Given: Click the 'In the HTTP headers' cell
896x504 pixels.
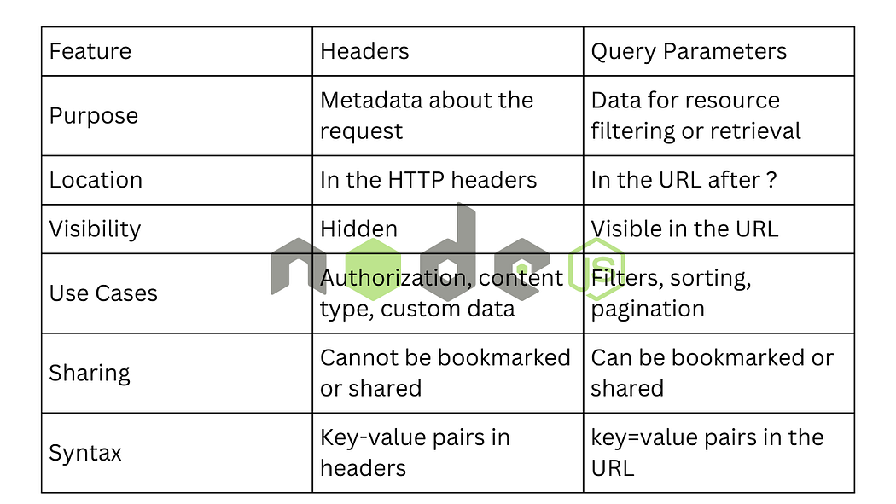Looking at the screenshot, I should 428,180.
